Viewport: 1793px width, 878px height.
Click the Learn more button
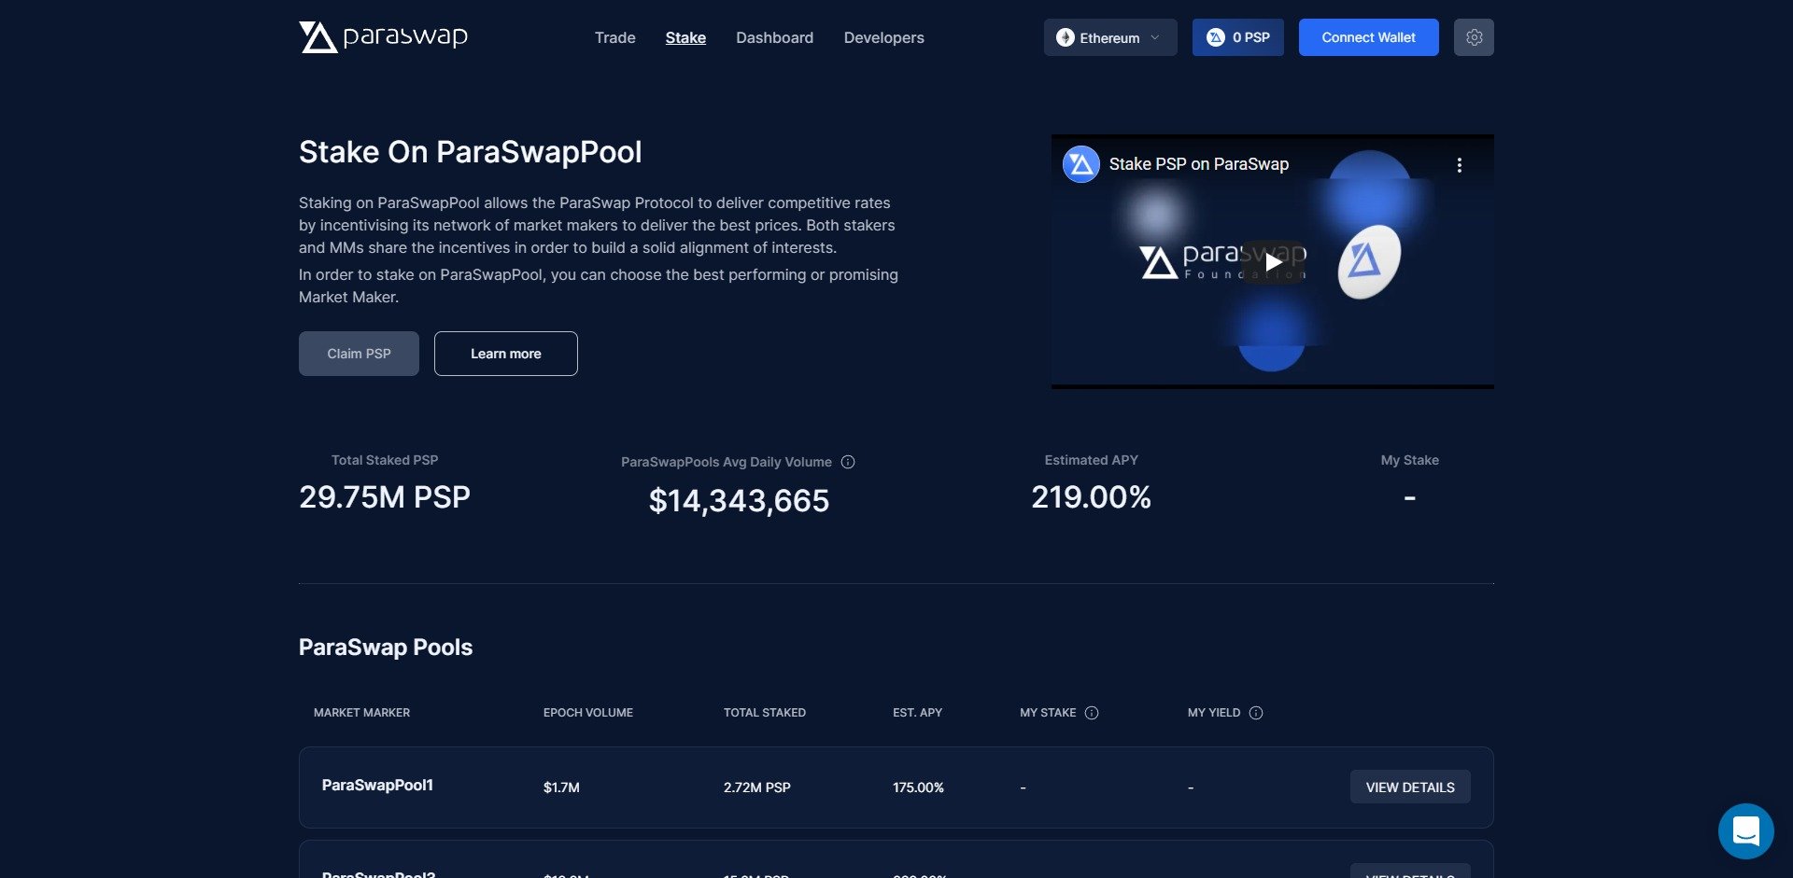point(505,354)
